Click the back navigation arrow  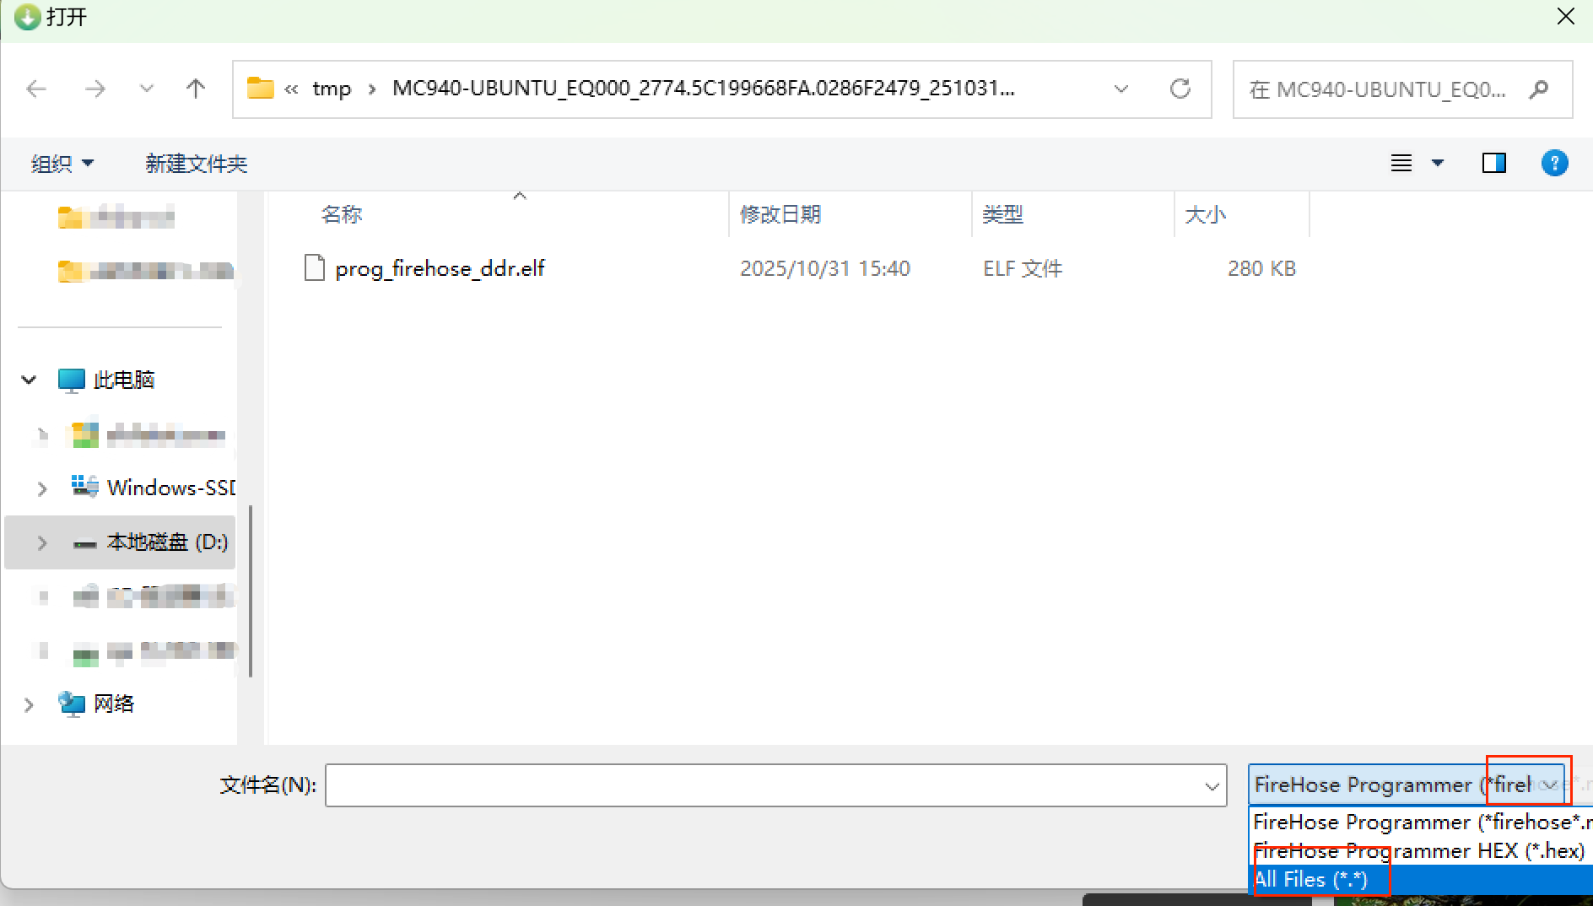[36, 89]
